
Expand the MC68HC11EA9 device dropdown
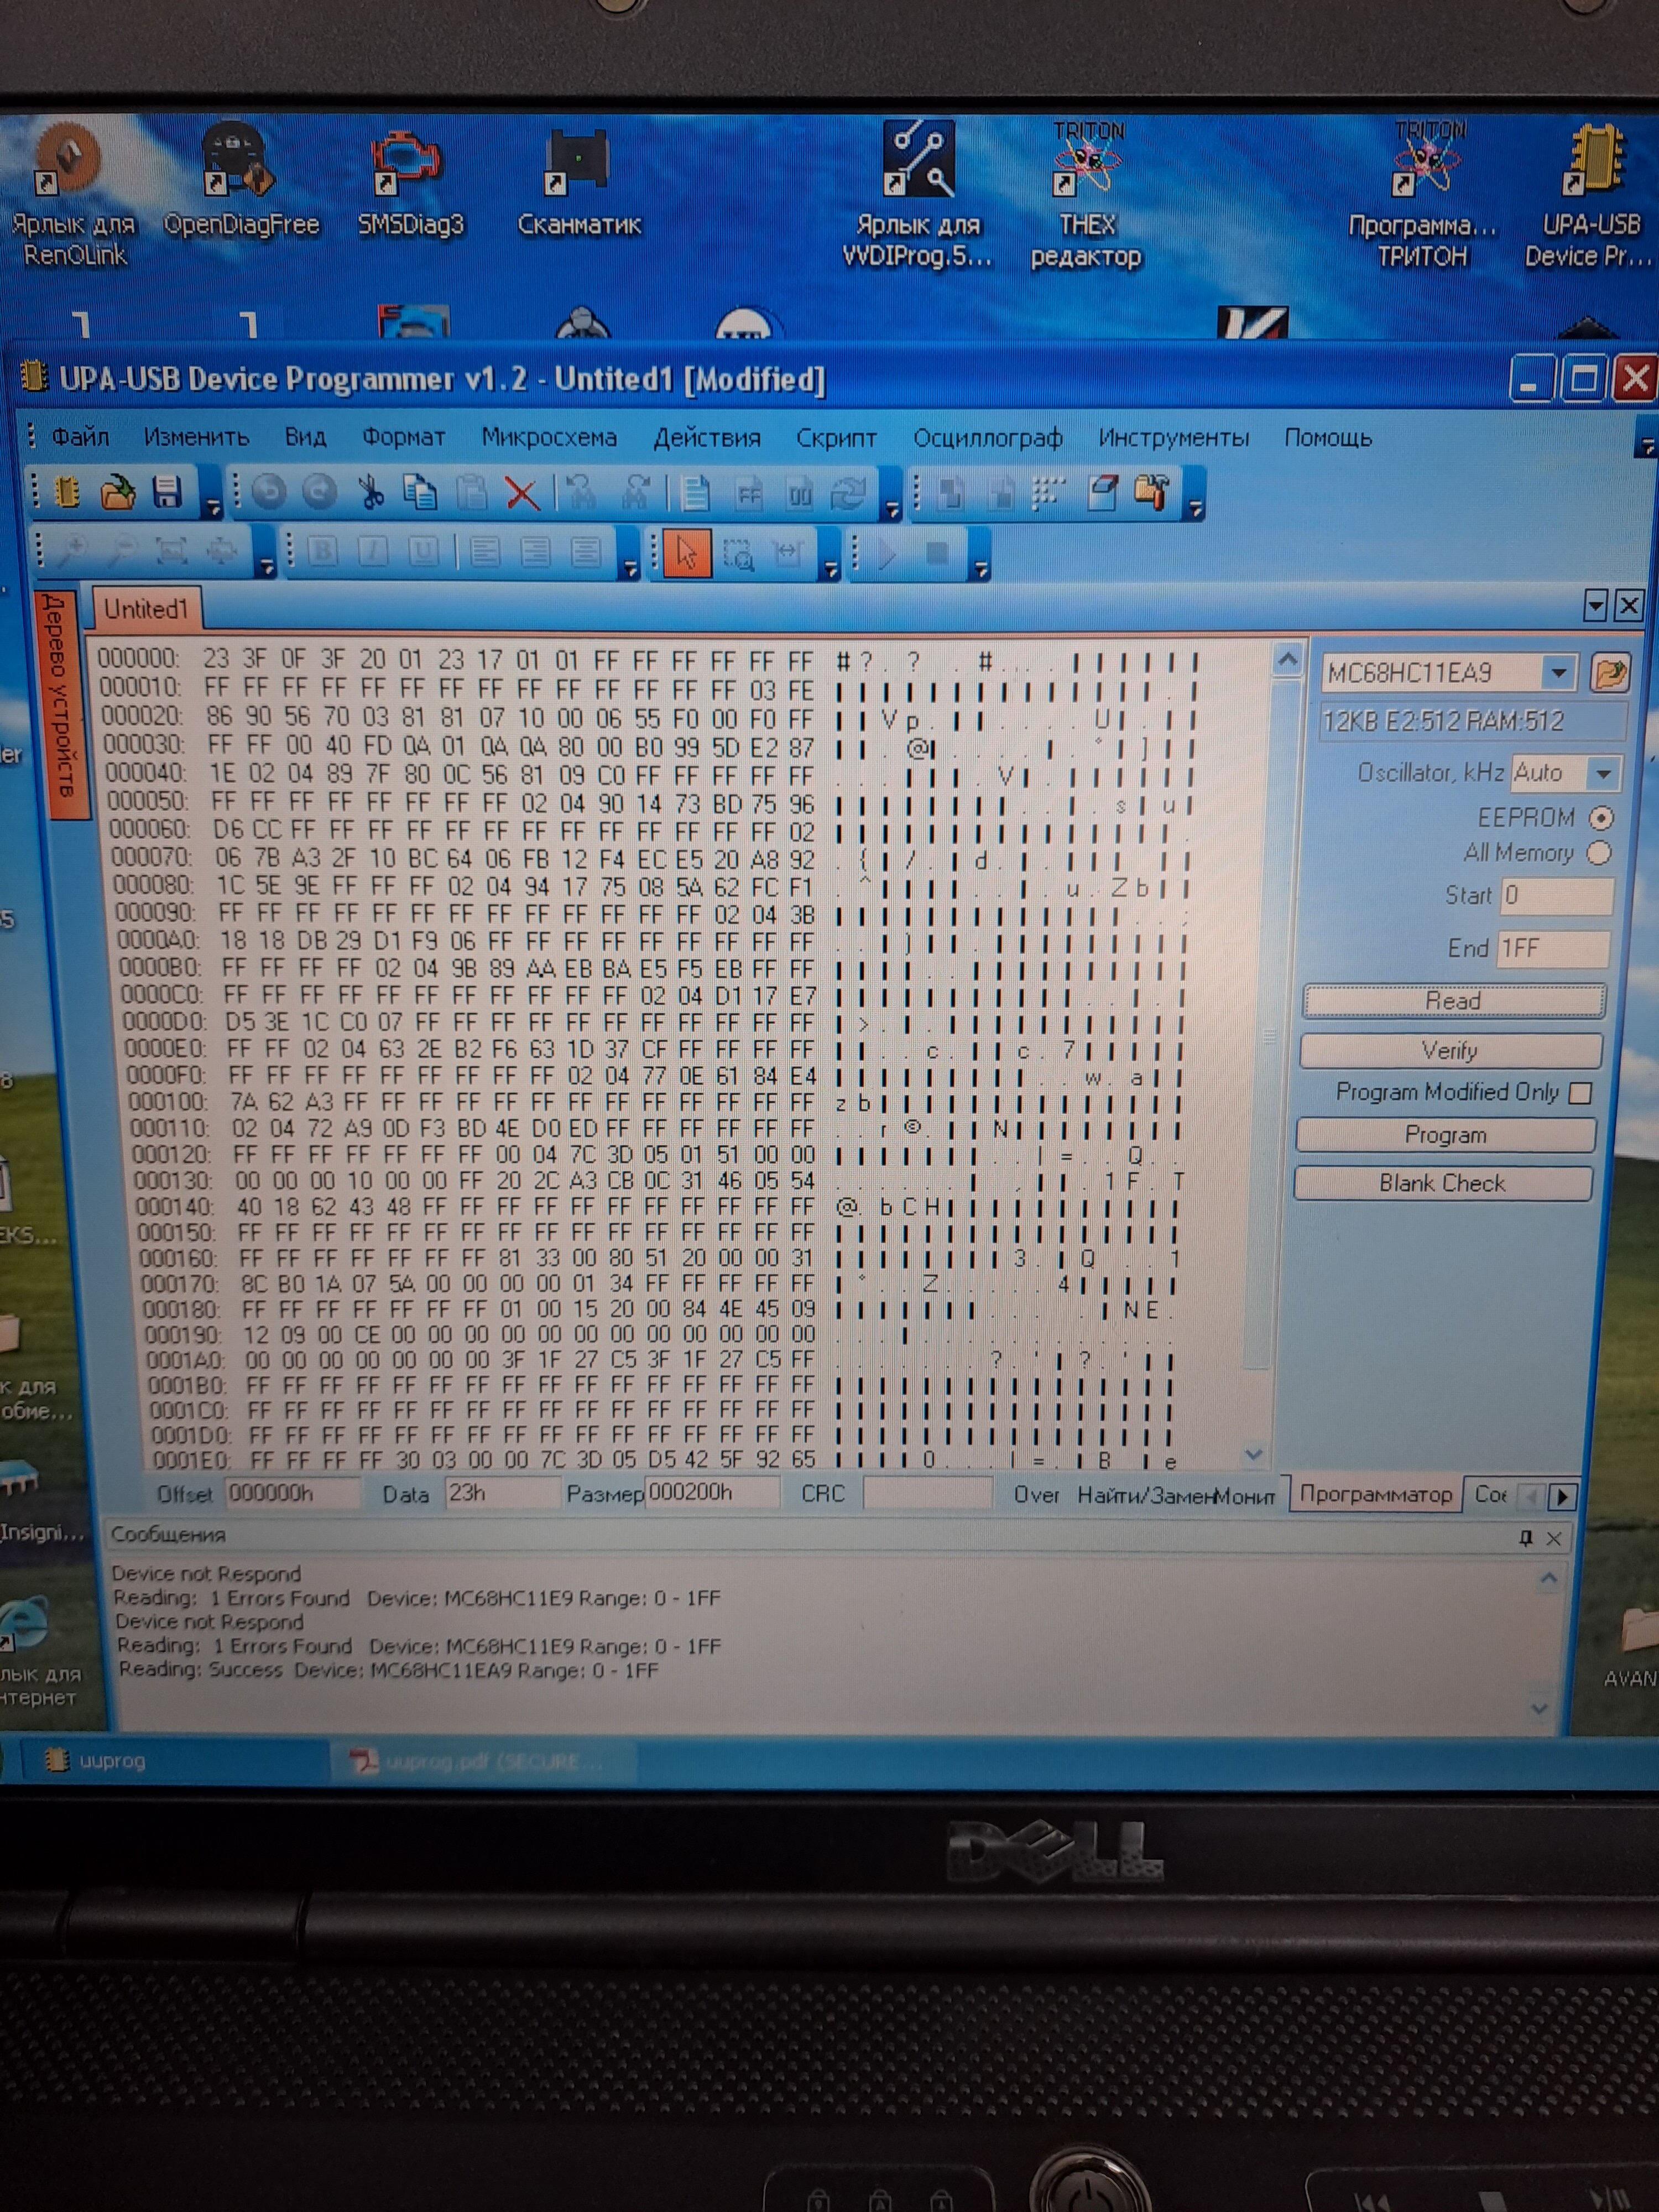click(x=1558, y=673)
